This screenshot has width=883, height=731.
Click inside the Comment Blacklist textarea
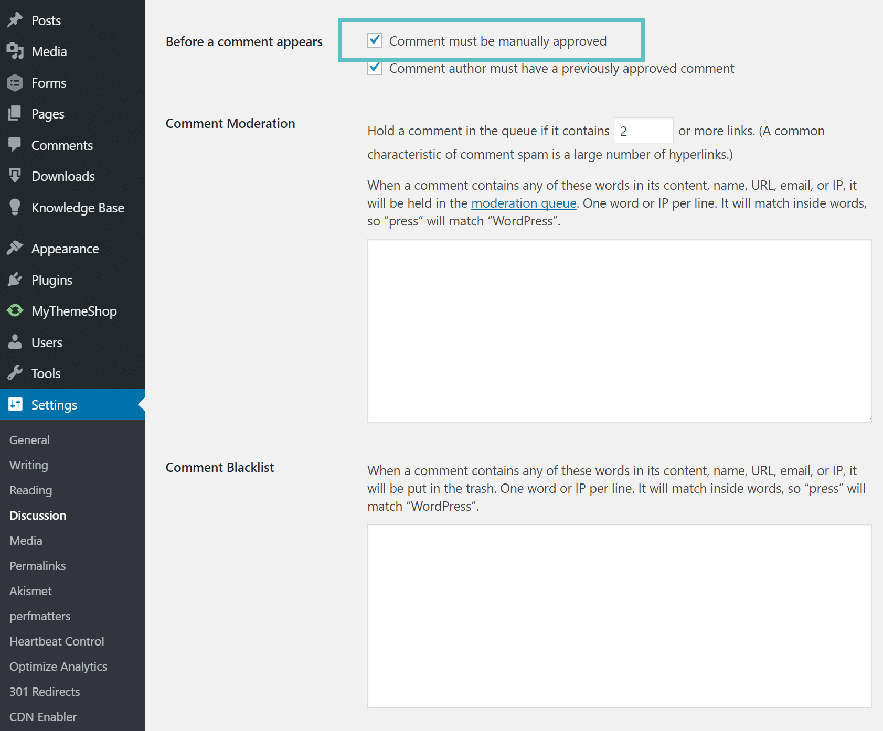tap(619, 616)
